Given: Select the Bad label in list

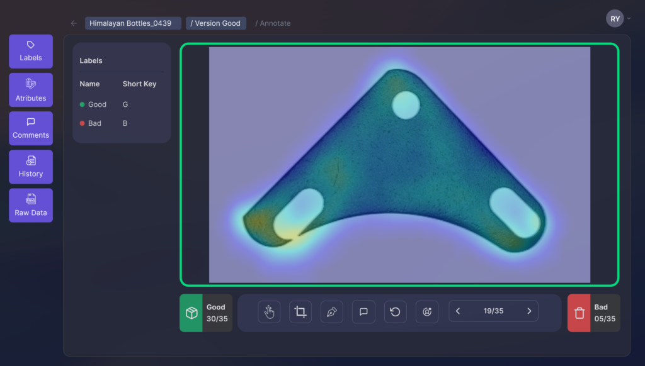Looking at the screenshot, I should [x=94, y=123].
